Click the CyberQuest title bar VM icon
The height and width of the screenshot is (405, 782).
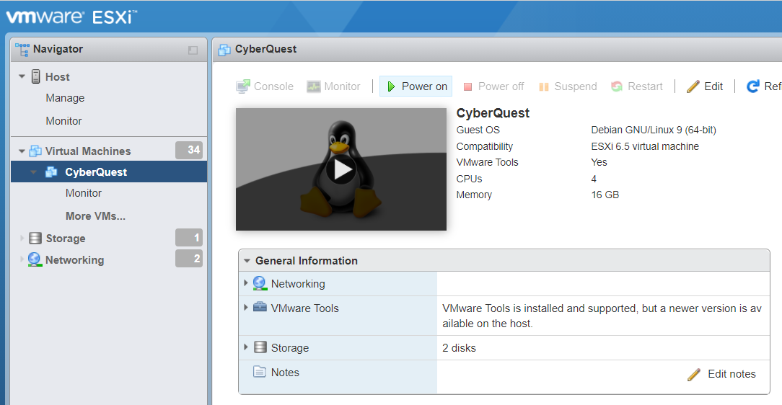pyautogui.click(x=225, y=49)
